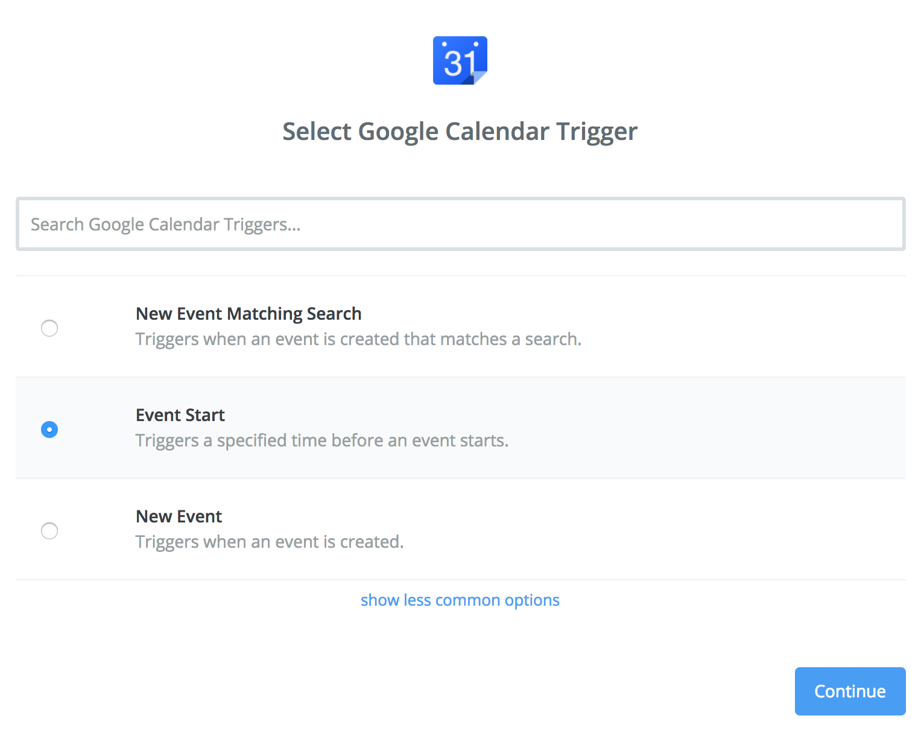This screenshot has height=736, width=924.
Task: Click the Event Start title text
Action: [x=180, y=415]
